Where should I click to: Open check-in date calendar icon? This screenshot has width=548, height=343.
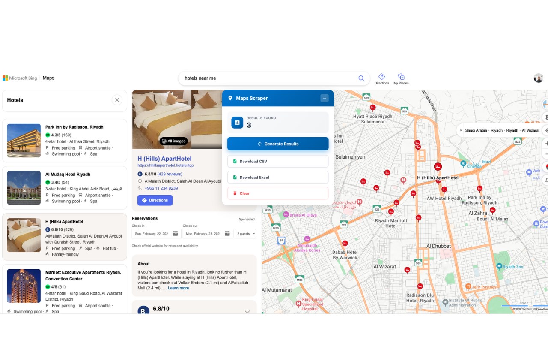(x=175, y=234)
